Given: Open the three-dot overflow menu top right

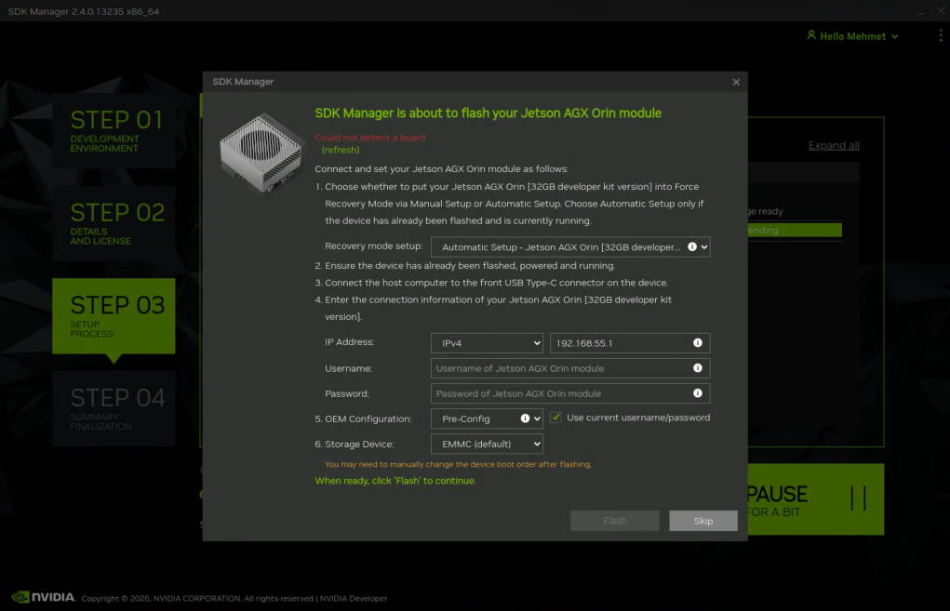Looking at the screenshot, I should click(939, 35).
